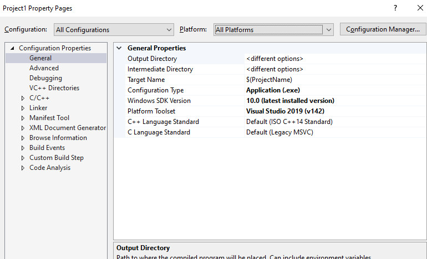Collapse the General Properties section chevron

[x=119, y=48]
